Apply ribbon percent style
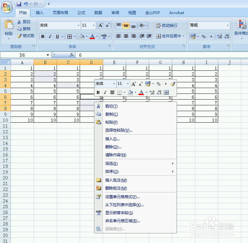Viewport: 248px width, 243px height. point(204,36)
